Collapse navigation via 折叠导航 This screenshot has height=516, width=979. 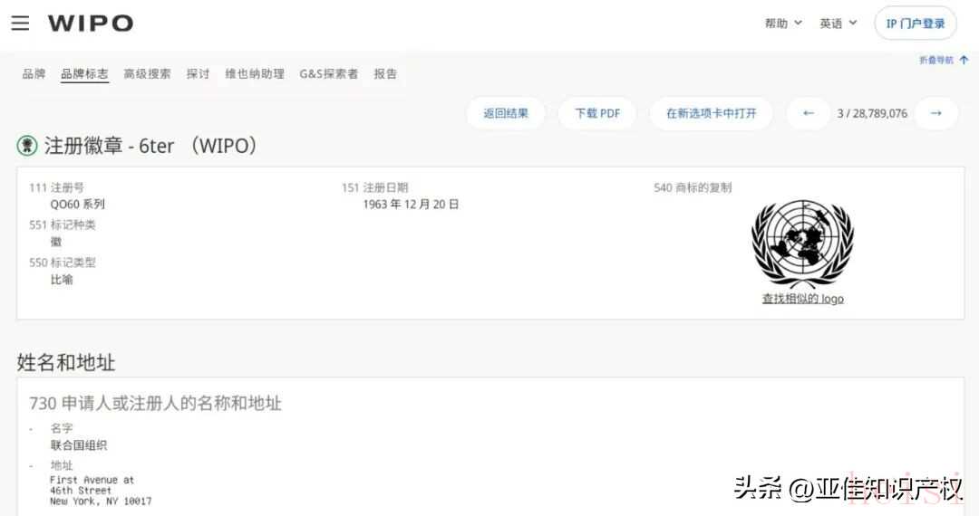click(935, 60)
